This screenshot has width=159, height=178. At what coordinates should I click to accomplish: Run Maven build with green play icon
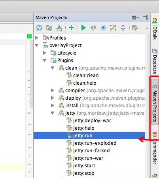tap(83, 28)
